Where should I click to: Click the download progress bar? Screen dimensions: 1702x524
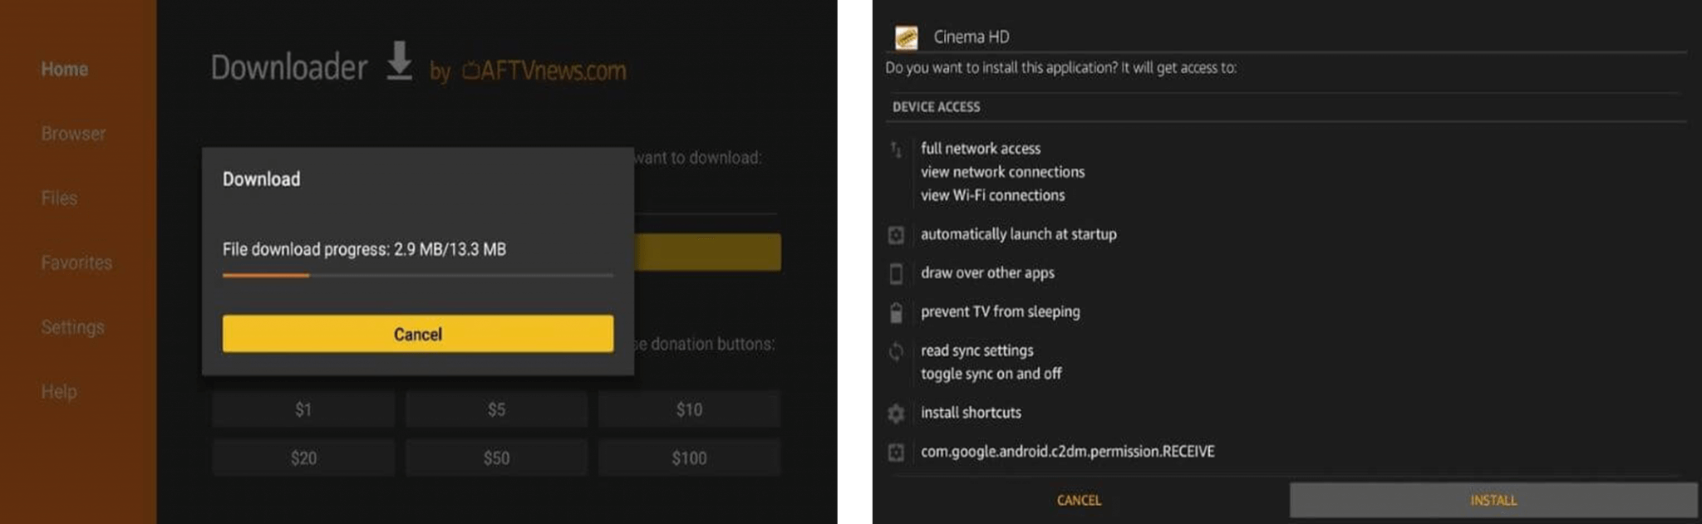point(417,275)
